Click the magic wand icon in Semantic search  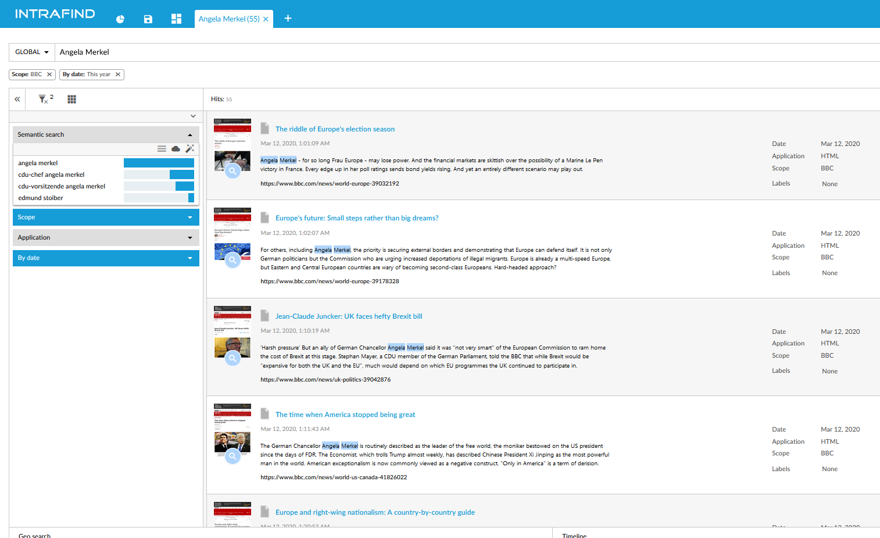click(x=190, y=149)
